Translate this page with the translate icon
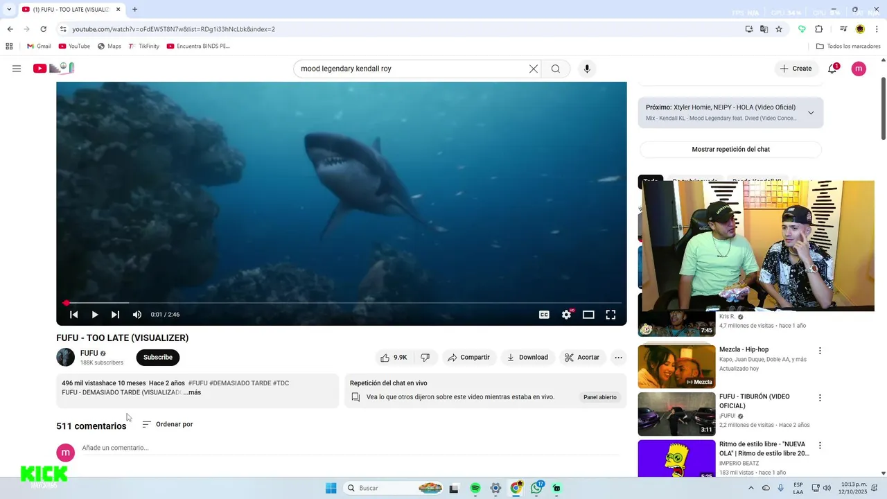887x499 pixels. point(764,29)
